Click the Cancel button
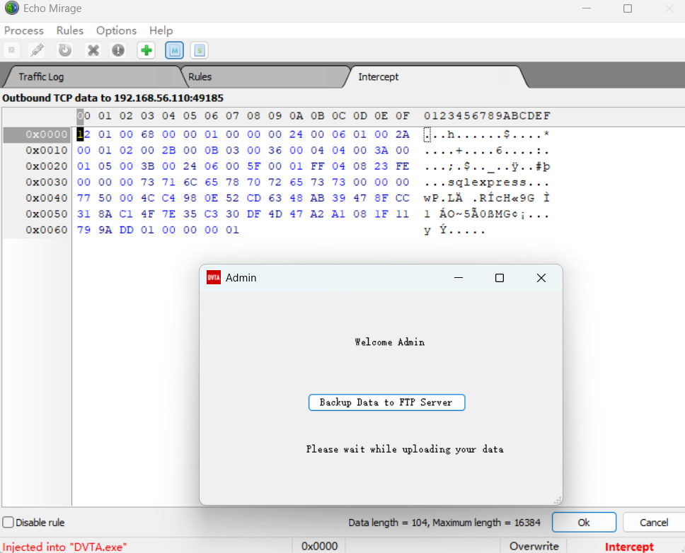685x553 pixels. [x=654, y=523]
